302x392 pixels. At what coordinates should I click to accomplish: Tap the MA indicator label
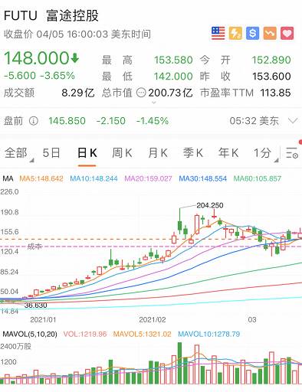point(8,178)
